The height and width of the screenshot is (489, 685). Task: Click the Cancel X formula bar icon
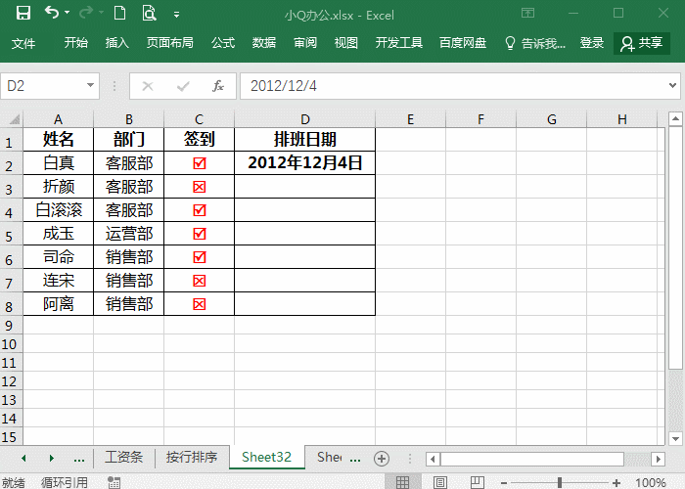click(x=148, y=86)
